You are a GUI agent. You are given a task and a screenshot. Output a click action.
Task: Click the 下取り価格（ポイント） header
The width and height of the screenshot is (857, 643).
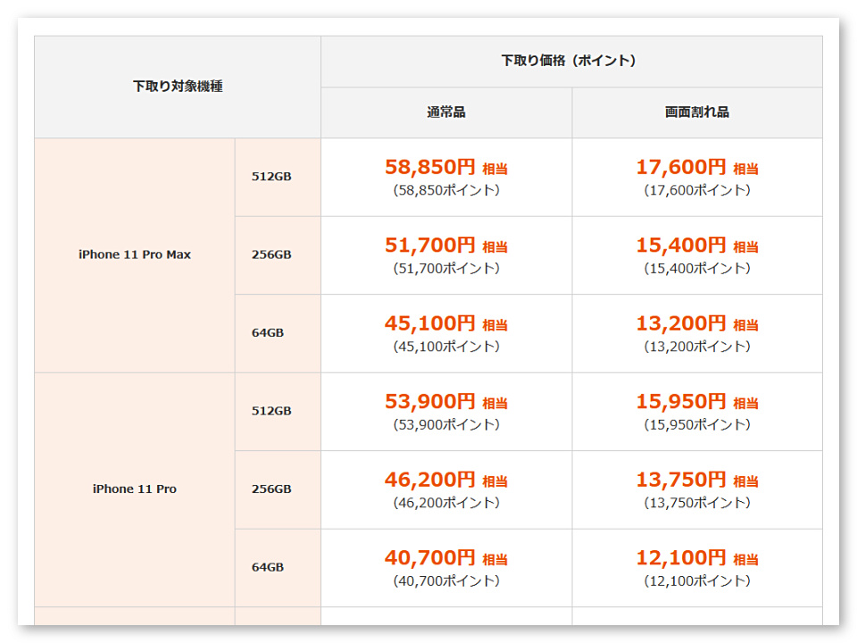point(571,62)
